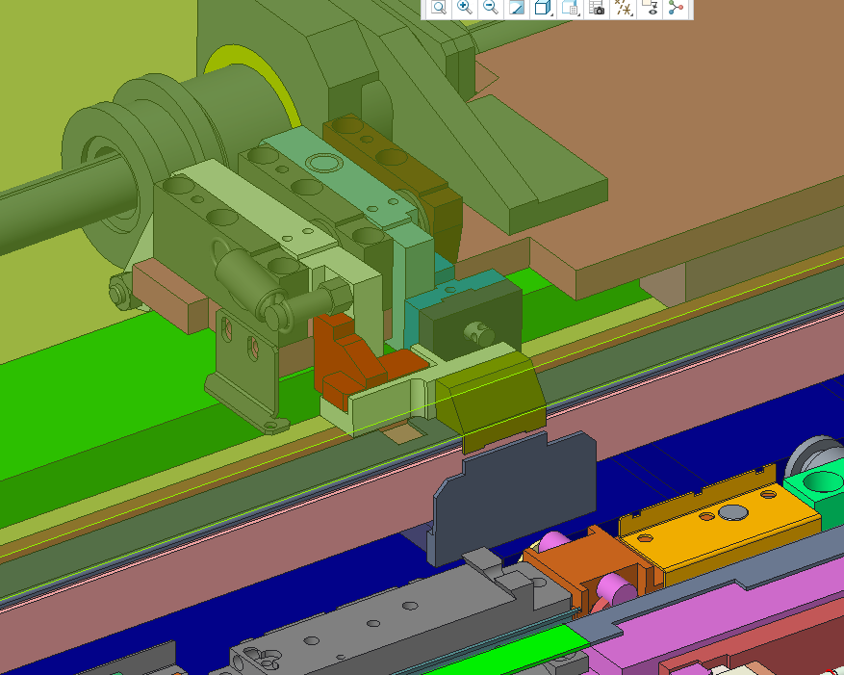
Task: Open the Saved Views cube-with-list dropdown
Action: coord(570,8)
